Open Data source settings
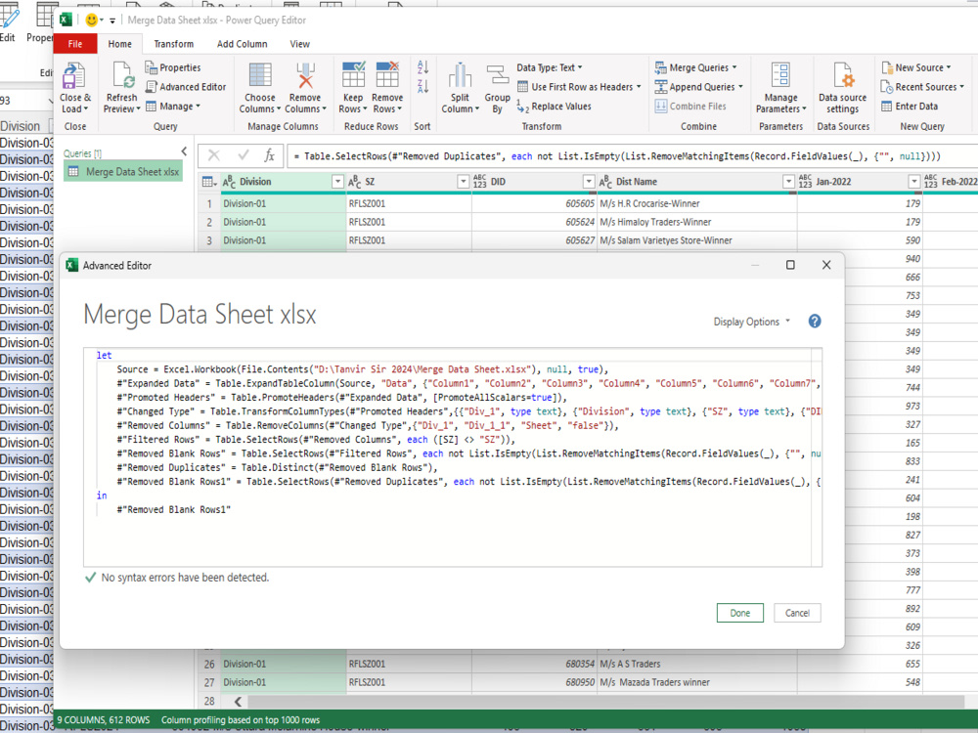This screenshot has width=978, height=733. coord(843,89)
